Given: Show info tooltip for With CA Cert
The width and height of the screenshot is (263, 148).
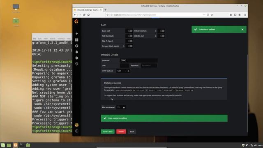Looking at the screenshot, I should coord(155,36).
